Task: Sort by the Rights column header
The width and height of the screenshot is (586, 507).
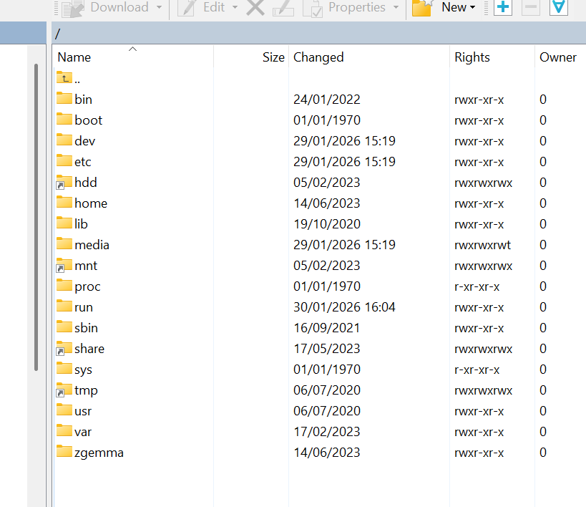Action: pyautogui.click(x=492, y=57)
